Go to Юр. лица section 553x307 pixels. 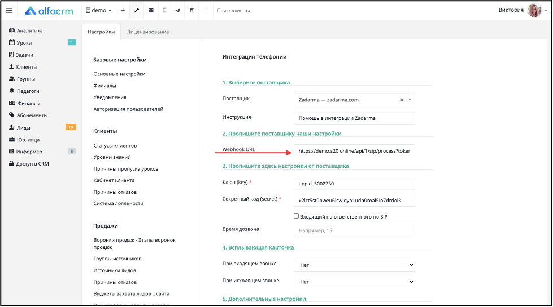24,140
